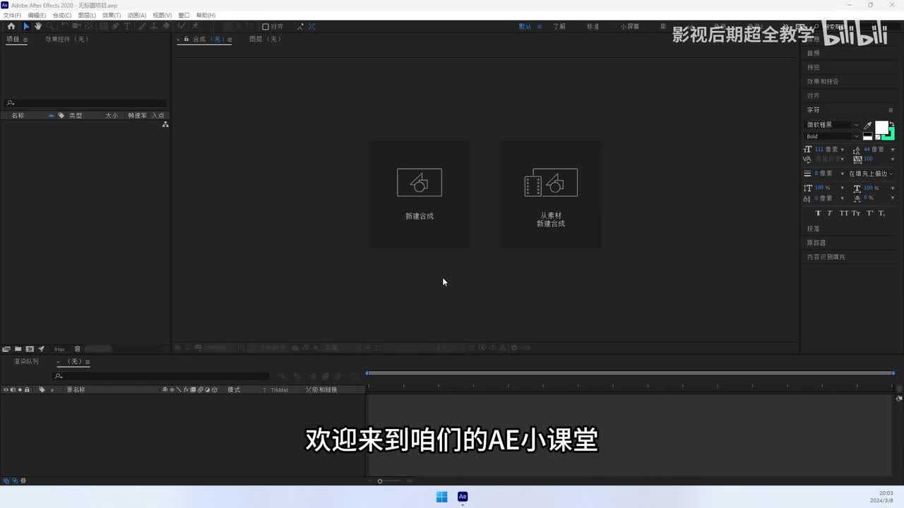Click the snapping options icon beside 对齐
Screen dimensions: 904x508
tap(299, 26)
